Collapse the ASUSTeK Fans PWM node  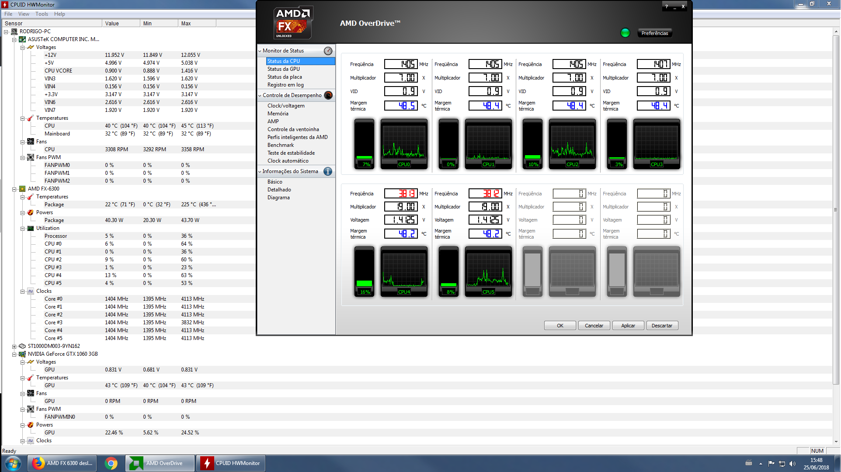pyautogui.click(x=22, y=157)
